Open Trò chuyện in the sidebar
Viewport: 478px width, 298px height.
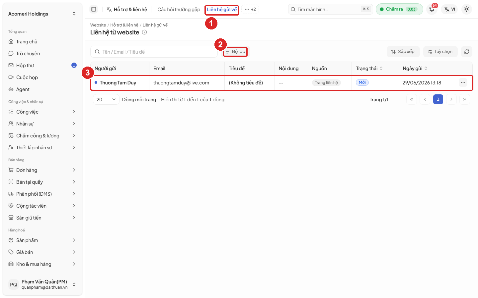click(42, 54)
